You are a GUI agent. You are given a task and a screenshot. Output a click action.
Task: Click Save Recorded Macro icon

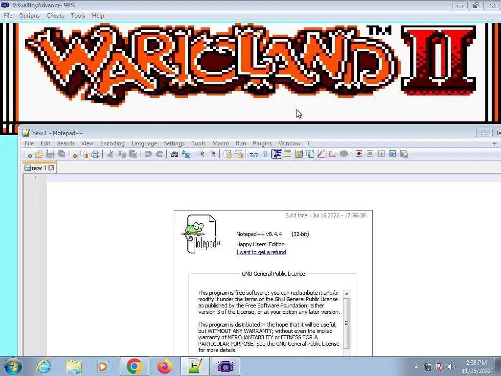pos(404,154)
